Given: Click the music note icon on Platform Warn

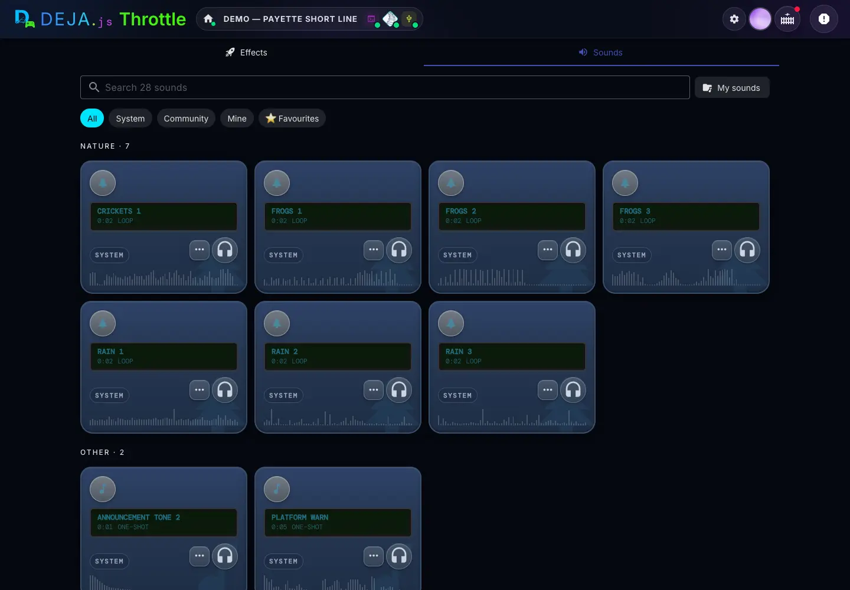Looking at the screenshot, I should [277, 489].
